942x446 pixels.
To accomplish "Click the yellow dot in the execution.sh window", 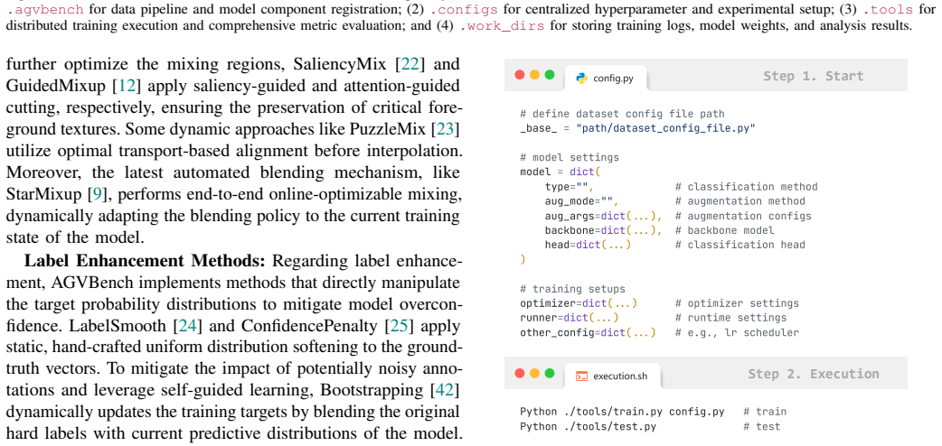I will (534, 374).
